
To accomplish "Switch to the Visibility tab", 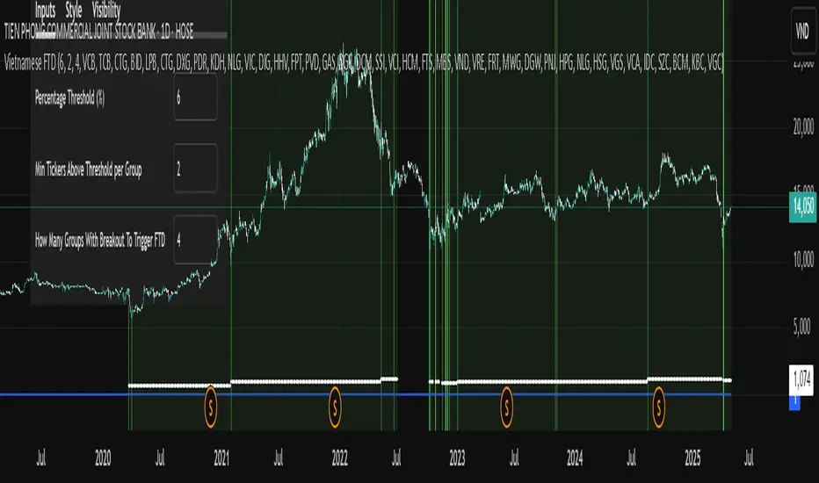I will click(x=106, y=10).
